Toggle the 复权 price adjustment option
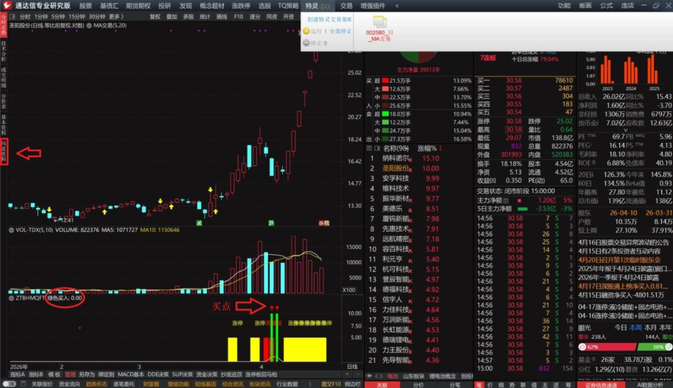 click(155, 17)
